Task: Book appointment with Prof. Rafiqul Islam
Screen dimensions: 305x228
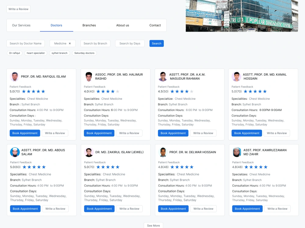Action: click(25, 133)
